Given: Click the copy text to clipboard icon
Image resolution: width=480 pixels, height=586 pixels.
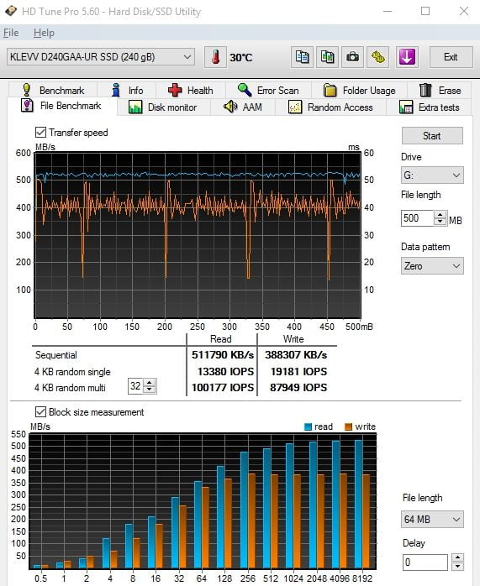Looking at the screenshot, I should (302, 57).
